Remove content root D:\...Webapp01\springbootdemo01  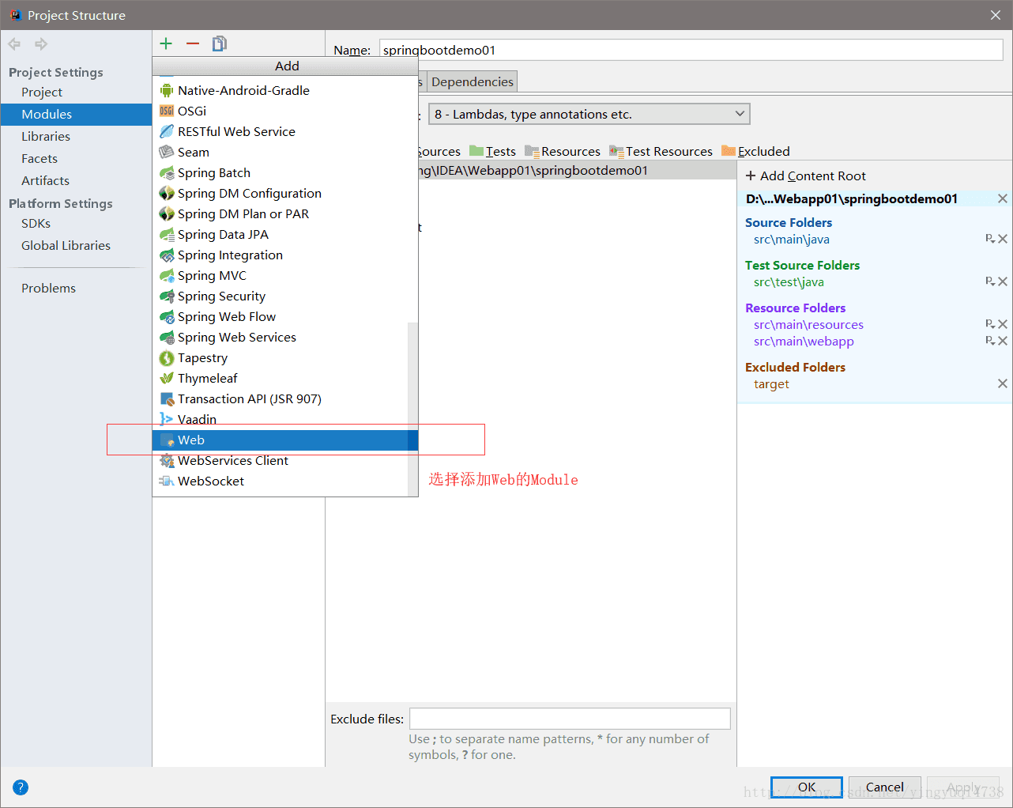click(x=1002, y=198)
